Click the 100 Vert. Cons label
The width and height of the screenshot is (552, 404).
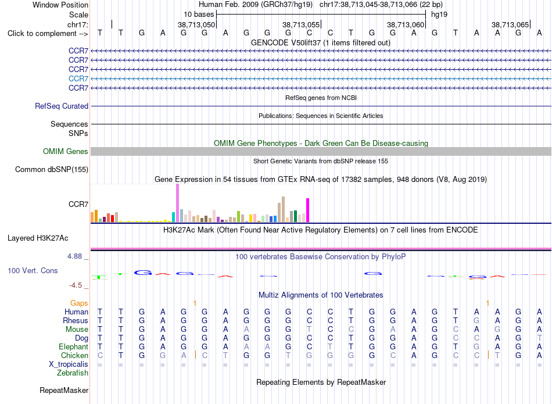coord(33,270)
